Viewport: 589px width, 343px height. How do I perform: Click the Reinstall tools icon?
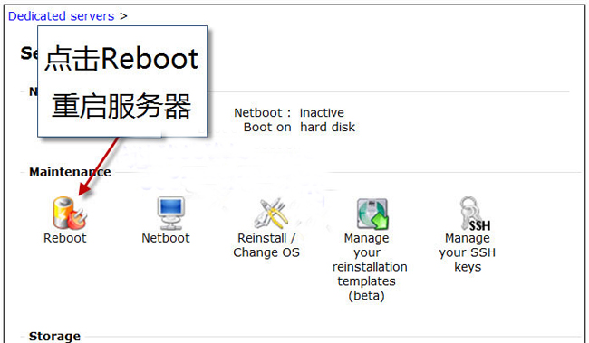[x=271, y=213]
